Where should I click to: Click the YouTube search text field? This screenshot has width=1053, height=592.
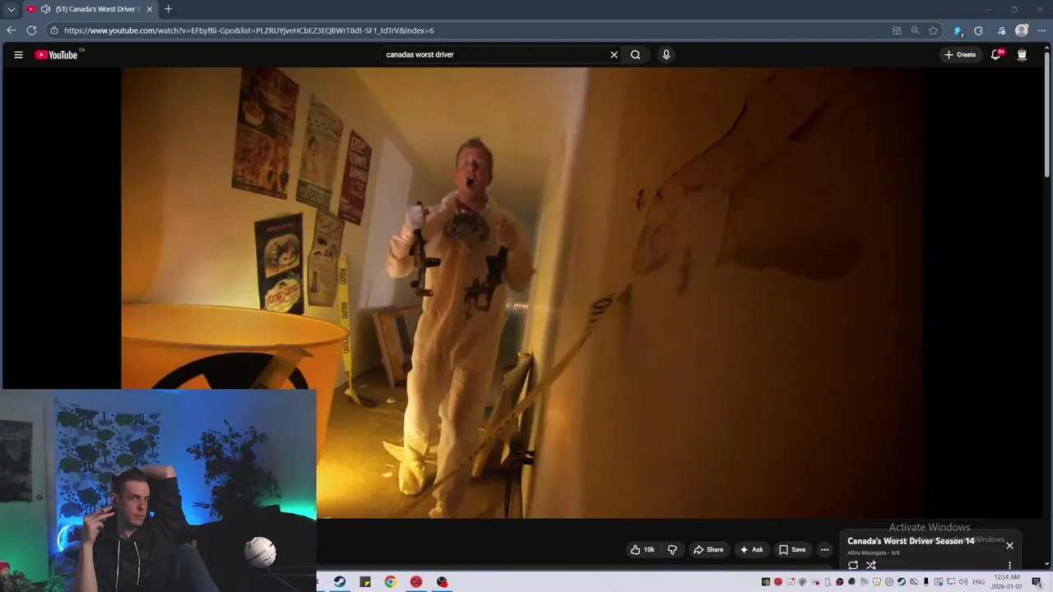coord(494,55)
